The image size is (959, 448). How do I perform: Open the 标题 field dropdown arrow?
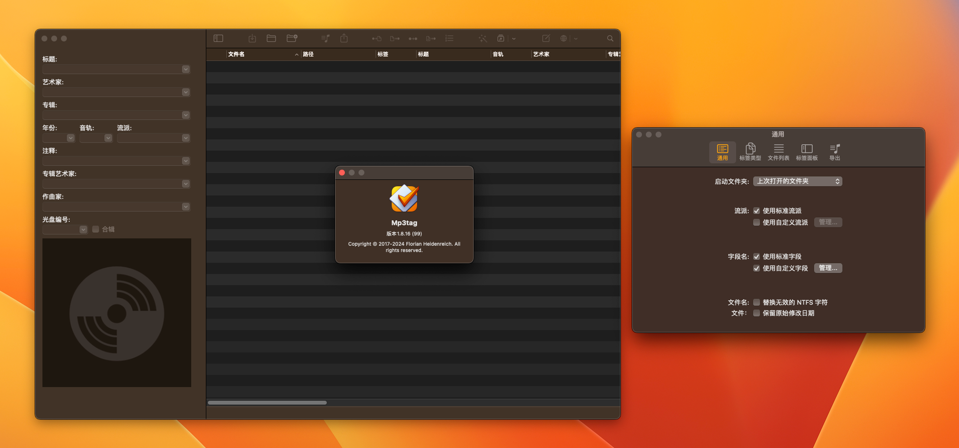186,69
